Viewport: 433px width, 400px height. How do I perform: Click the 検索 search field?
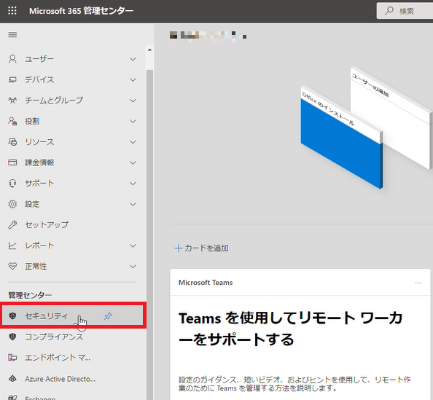pyautogui.click(x=405, y=11)
